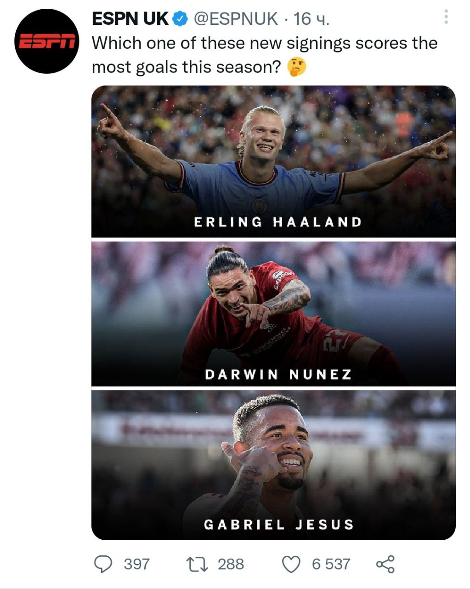Click the 288 retweets count
Image resolution: width=470 pixels, height=589 pixels.
(x=231, y=564)
